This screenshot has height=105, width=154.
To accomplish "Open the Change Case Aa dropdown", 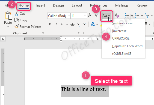I will click(106, 16).
